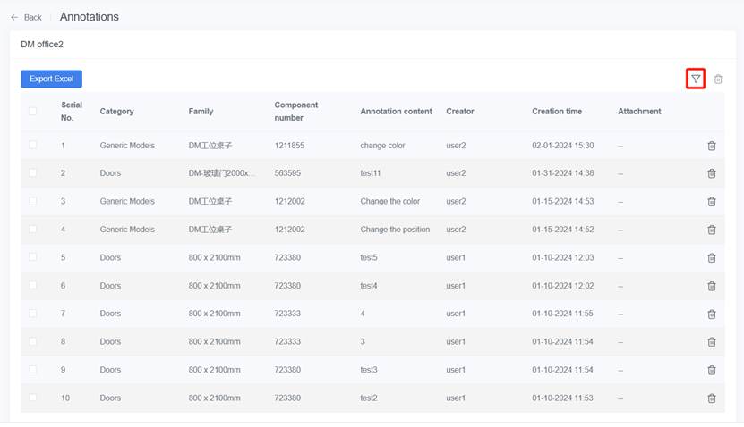This screenshot has height=427, width=744.
Task: Go back using the Back link
Action: tap(32, 17)
